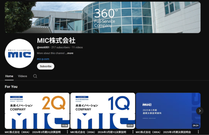The width and height of the screenshot is (209, 135).
Task: Click the @mic6051 channel handle
Action: click(43, 47)
